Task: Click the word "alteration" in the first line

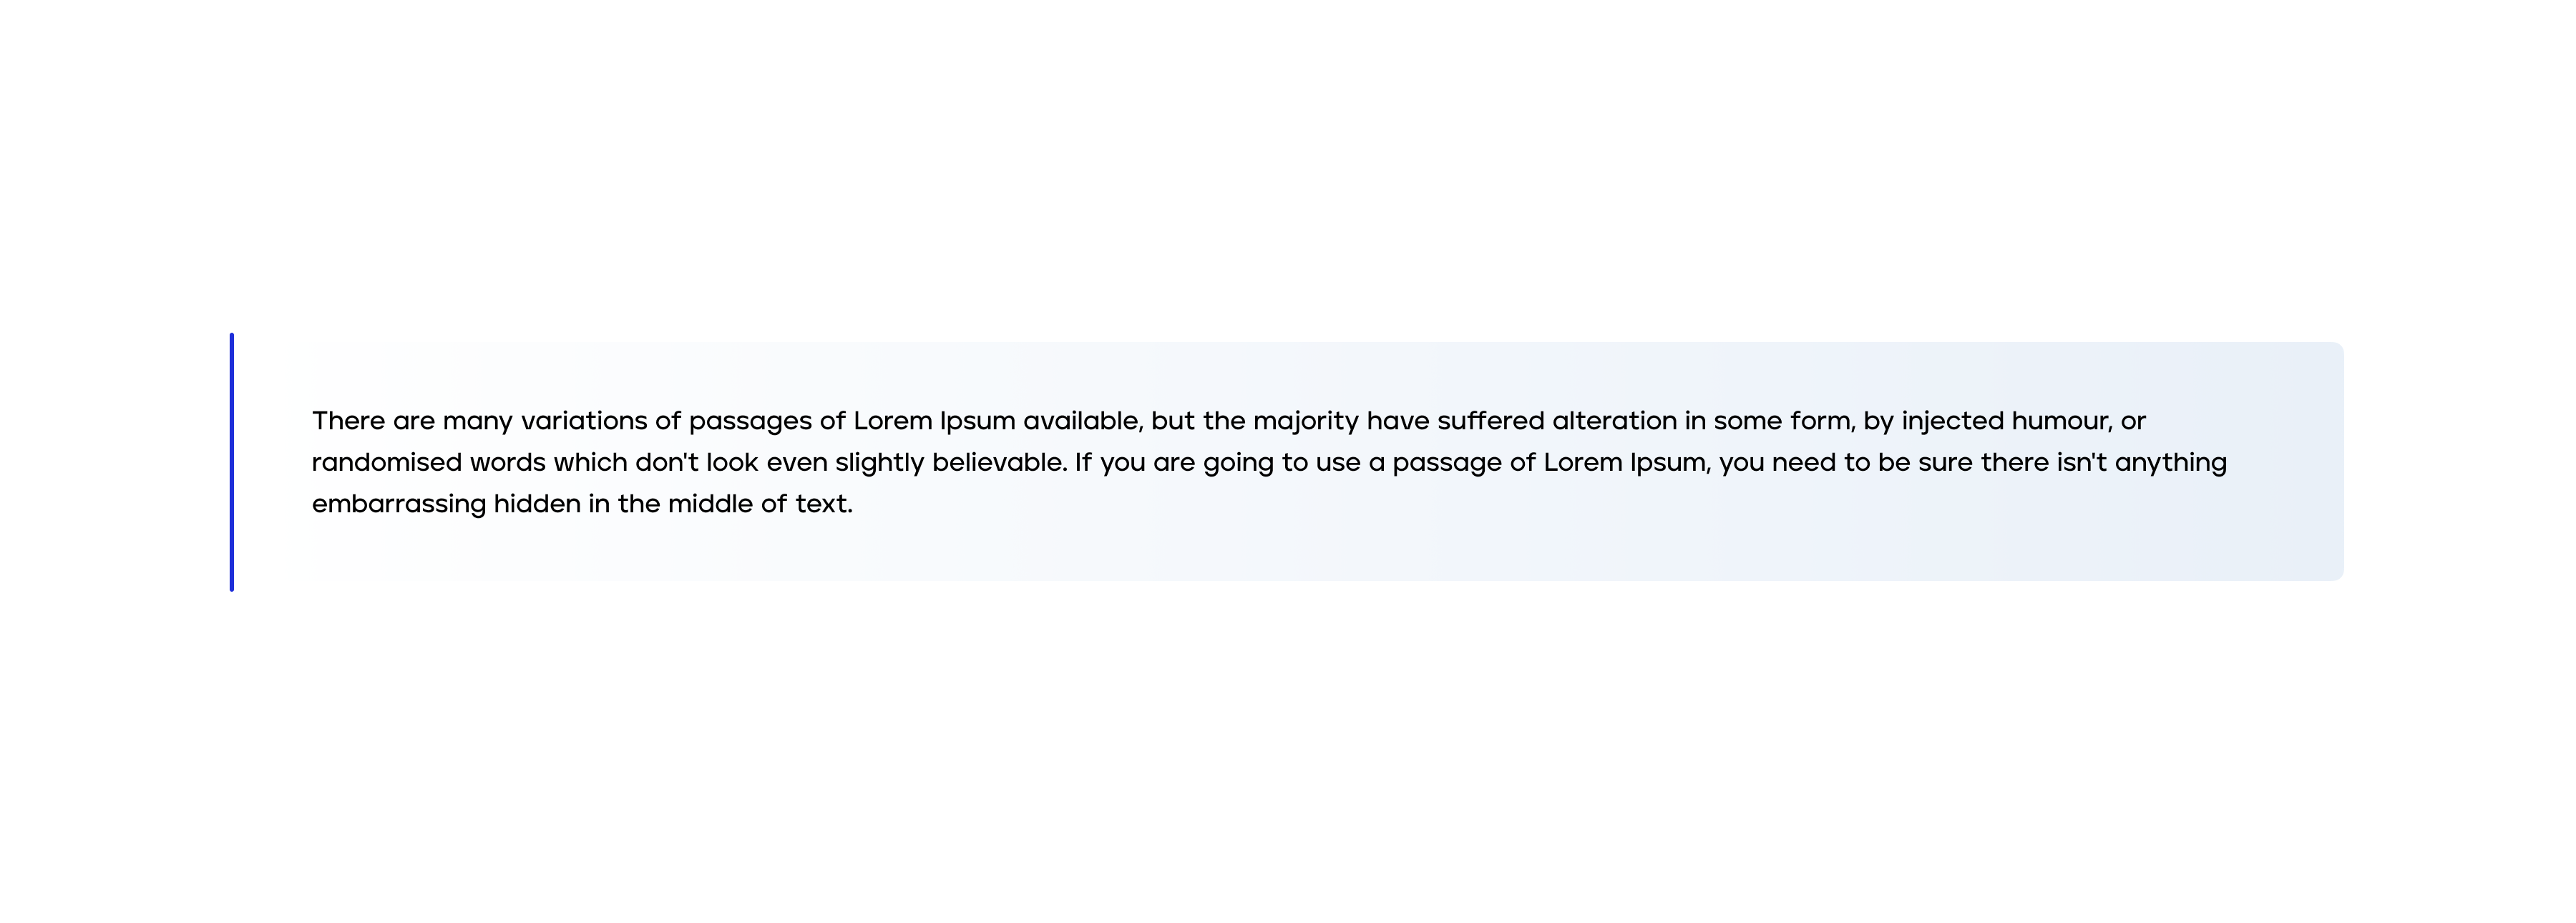Action: (x=1614, y=421)
